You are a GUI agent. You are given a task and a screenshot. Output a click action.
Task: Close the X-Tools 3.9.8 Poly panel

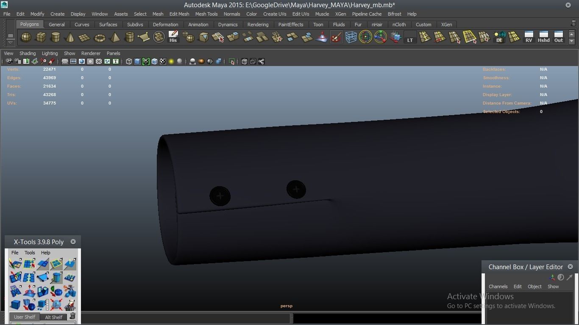click(73, 242)
